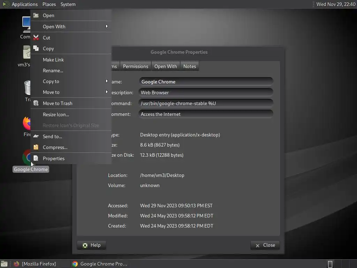Click the Name field containing Google Chrome

coord(206,82)
